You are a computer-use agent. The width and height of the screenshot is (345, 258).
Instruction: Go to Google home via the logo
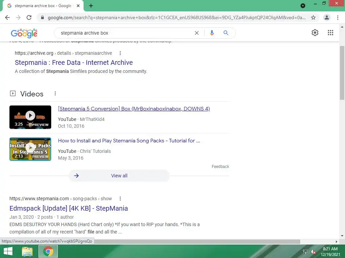coord(24,33)
